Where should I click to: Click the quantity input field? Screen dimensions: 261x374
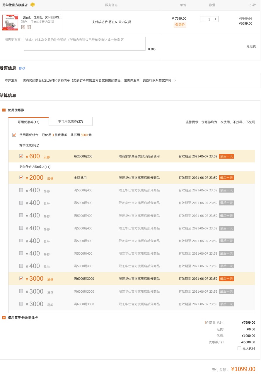click(209, 19)
